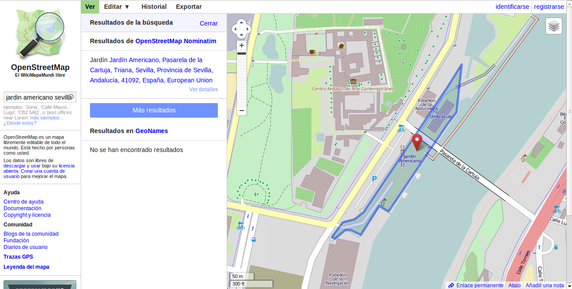
Task: Click the OpenStreetMap title text
Action: click(x=40, y=67)
